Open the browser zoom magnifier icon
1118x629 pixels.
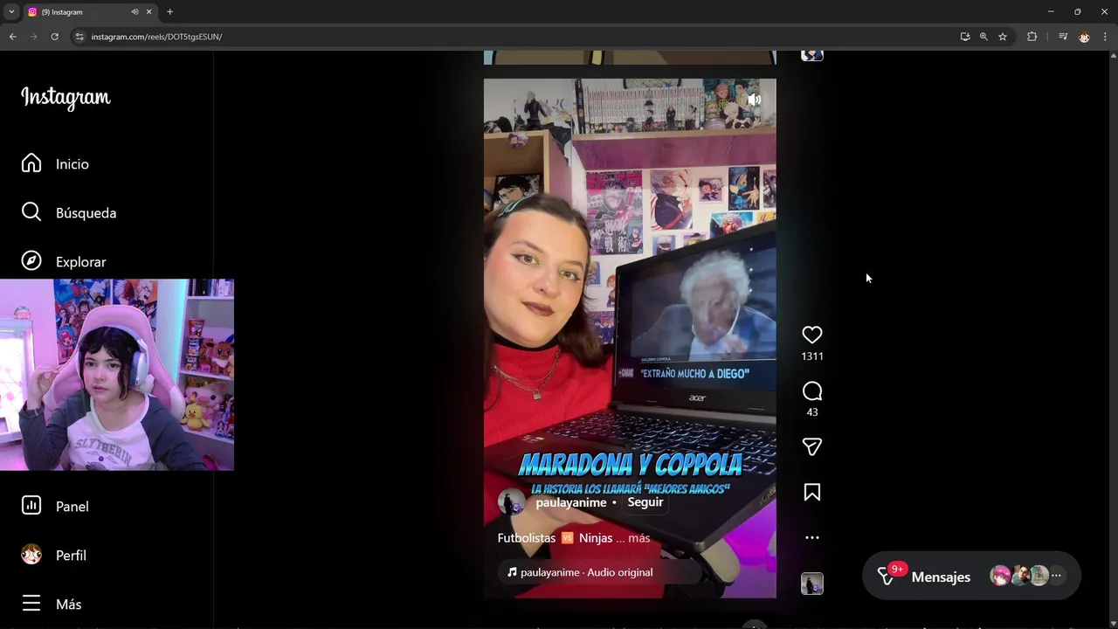click(x=983, y=37)
